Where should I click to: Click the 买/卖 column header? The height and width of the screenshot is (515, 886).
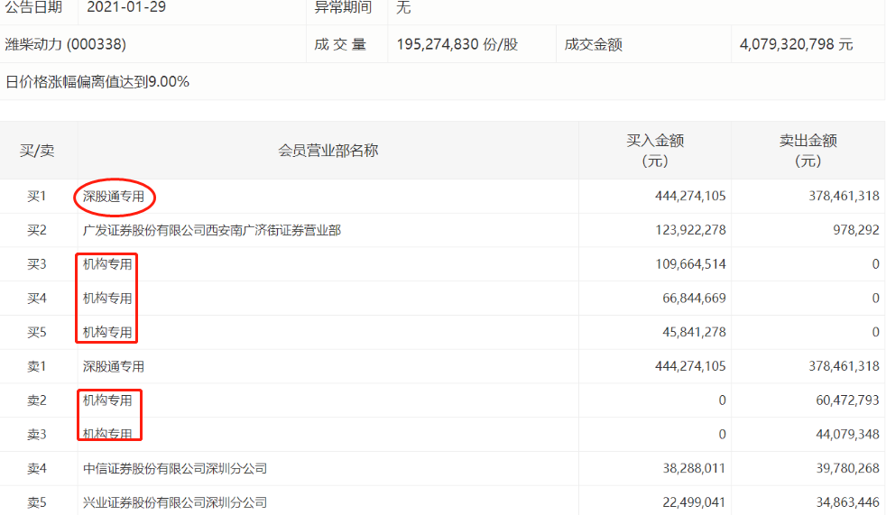click(x=37, y=151)
